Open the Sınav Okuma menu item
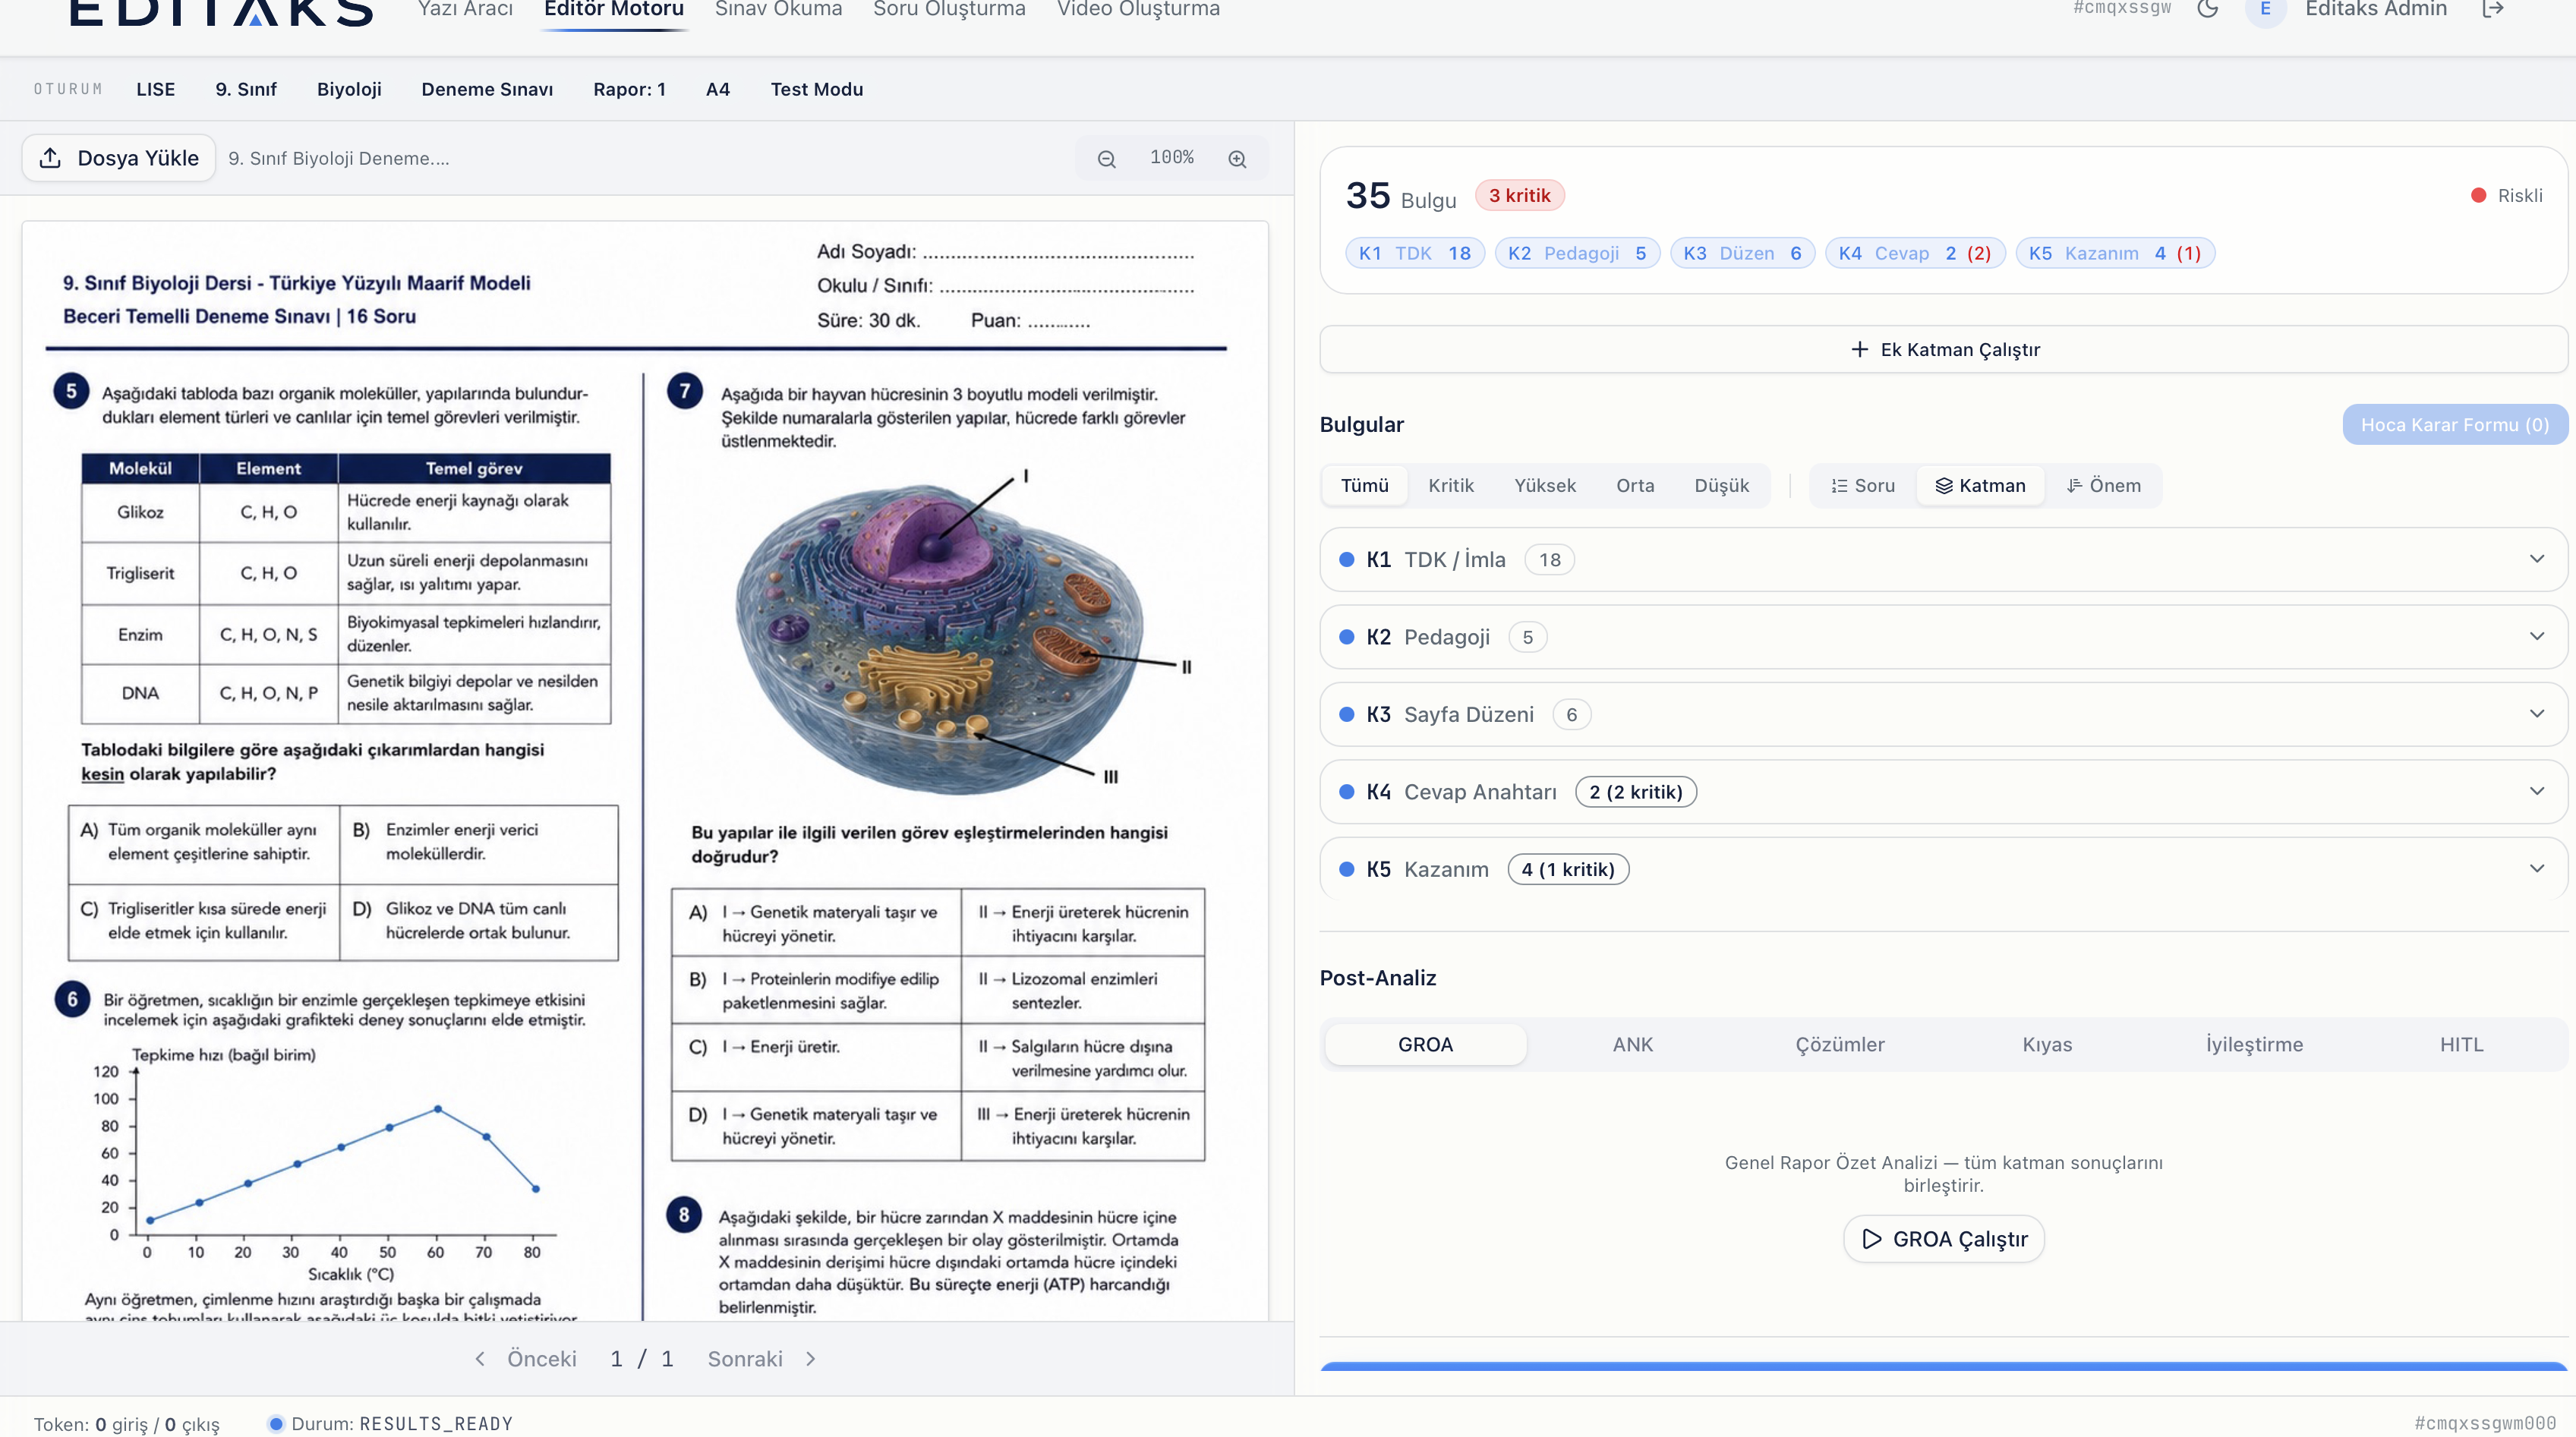Viewport: 2576px width, 1437px height. click(x=778, y=9)
